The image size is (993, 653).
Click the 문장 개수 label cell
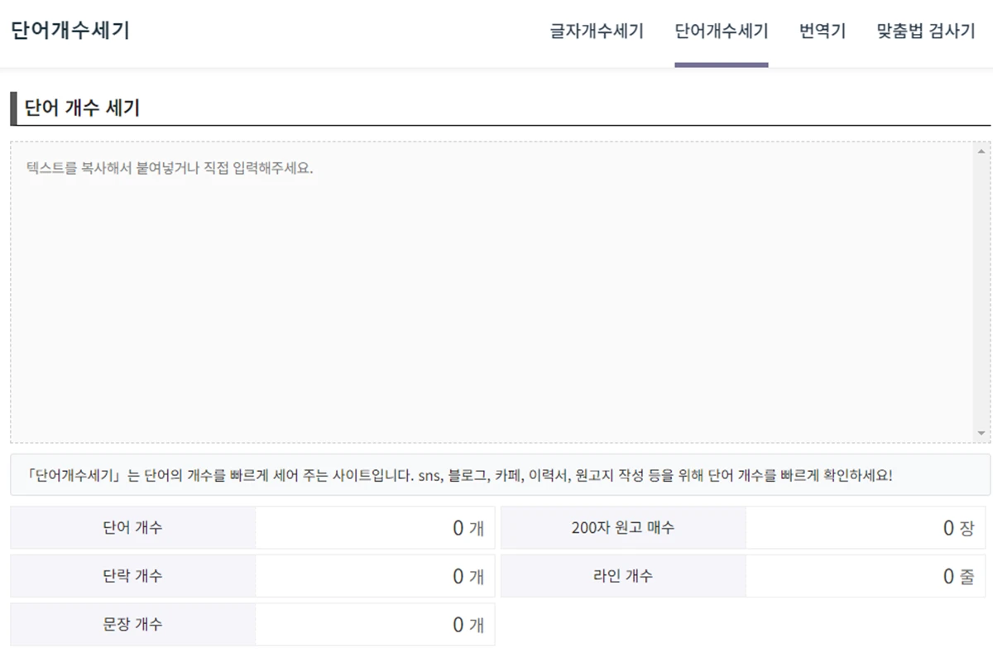click(x=132, y=624)
